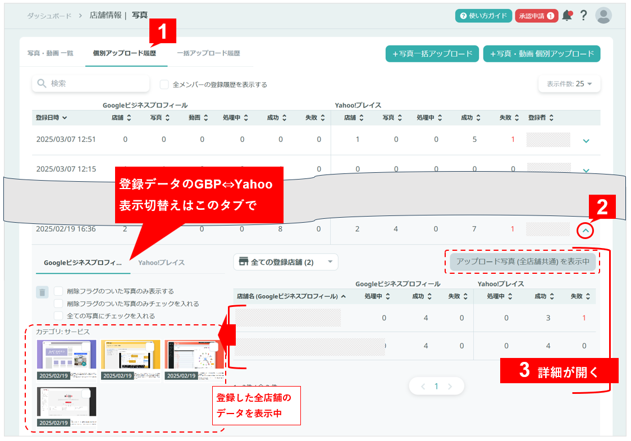Sort Yahoo!プレイス 写真 column
This screenshot has width=631, height=441.
(400, 117)
